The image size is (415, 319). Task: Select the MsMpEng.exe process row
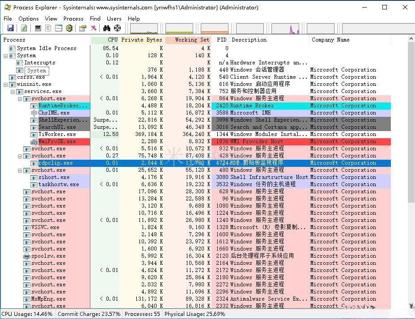pyautogui.click(x=196, y=299)
